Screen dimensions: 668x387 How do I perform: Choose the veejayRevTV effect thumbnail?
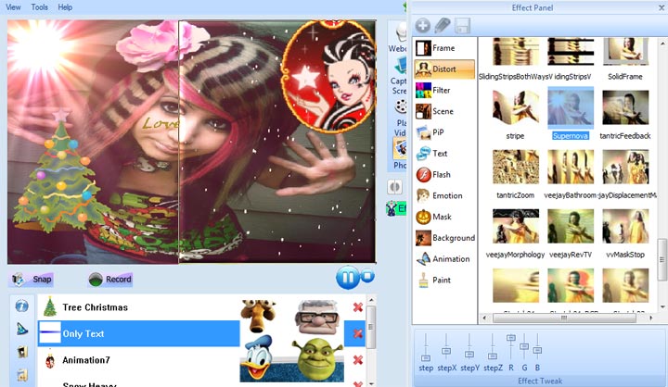click(571, 226)
